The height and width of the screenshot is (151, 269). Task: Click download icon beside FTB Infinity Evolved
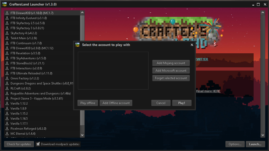click(7, 18)
